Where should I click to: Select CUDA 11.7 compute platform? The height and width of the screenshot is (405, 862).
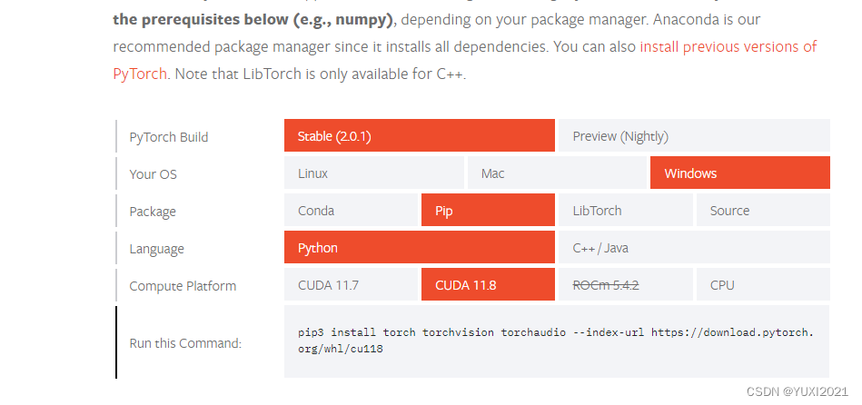point(351,285)
